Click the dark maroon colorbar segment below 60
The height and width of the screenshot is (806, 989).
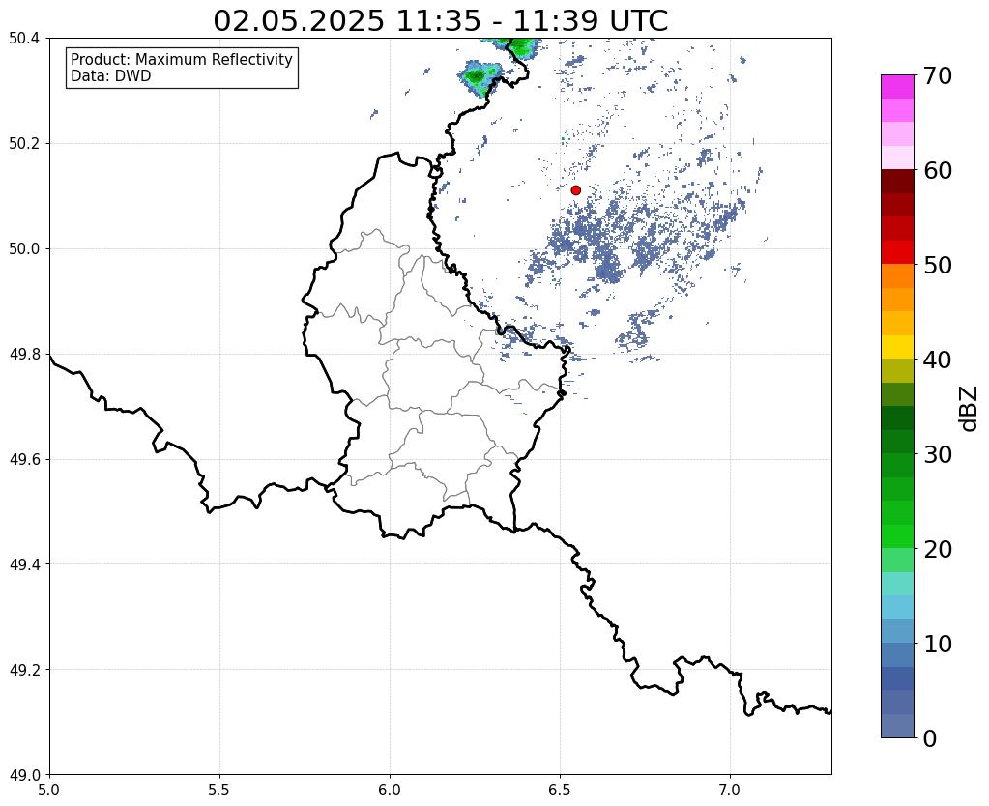pos(897,182)
